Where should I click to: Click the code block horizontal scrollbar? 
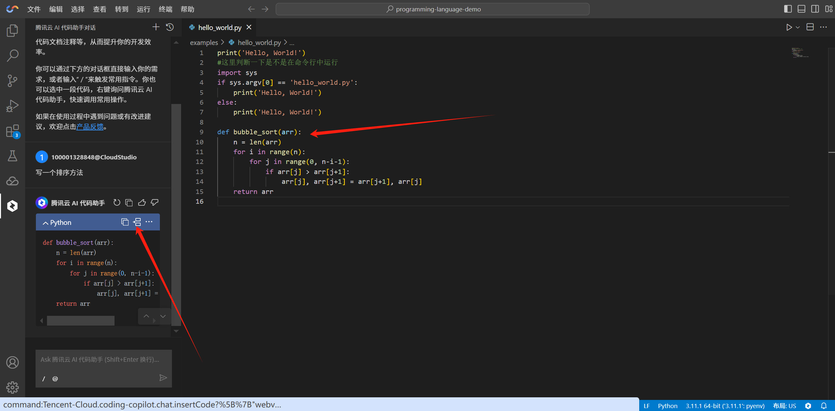[x=81, y=321]
